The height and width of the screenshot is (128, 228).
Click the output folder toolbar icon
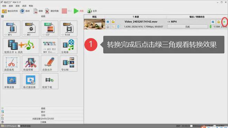(x=4, y=11)
